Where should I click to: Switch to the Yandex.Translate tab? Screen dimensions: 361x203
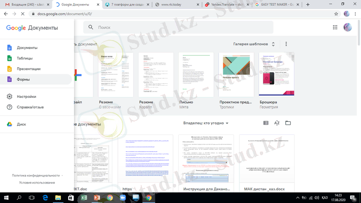pos(227,5)
